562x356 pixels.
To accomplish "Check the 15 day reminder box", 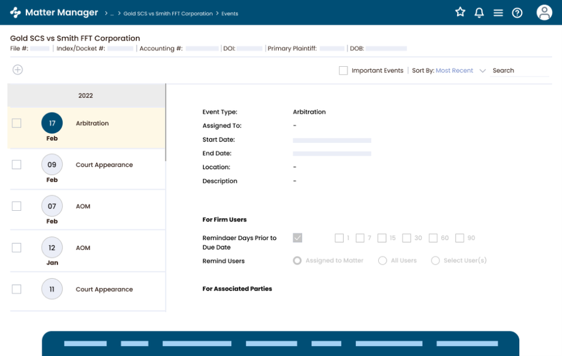I will click(x=382, y=238).
